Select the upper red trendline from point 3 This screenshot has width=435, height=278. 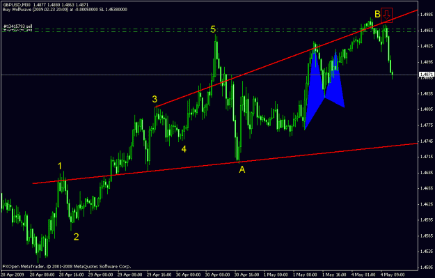coord(286,59)
